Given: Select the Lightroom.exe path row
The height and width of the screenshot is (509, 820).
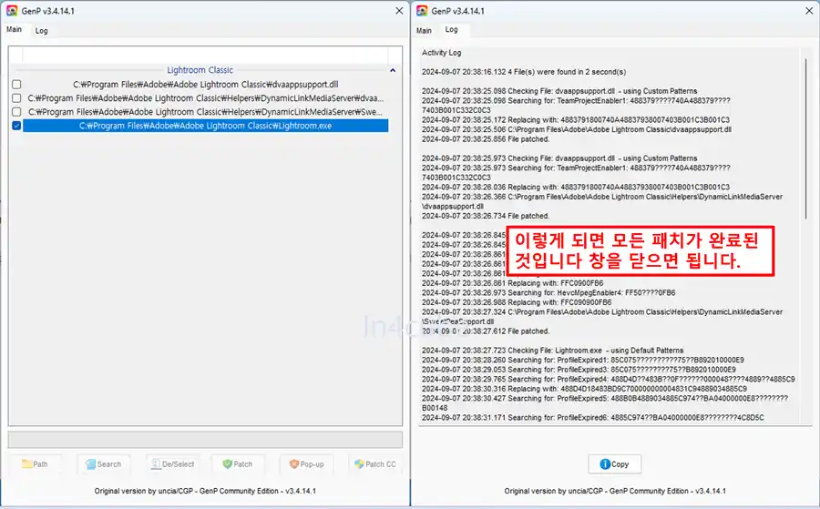Looking at the screenshot, I should click(206, 126).
